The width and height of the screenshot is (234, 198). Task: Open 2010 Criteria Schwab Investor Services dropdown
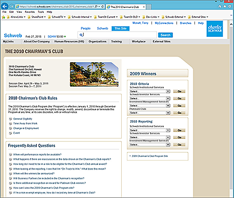pos(150,98)
